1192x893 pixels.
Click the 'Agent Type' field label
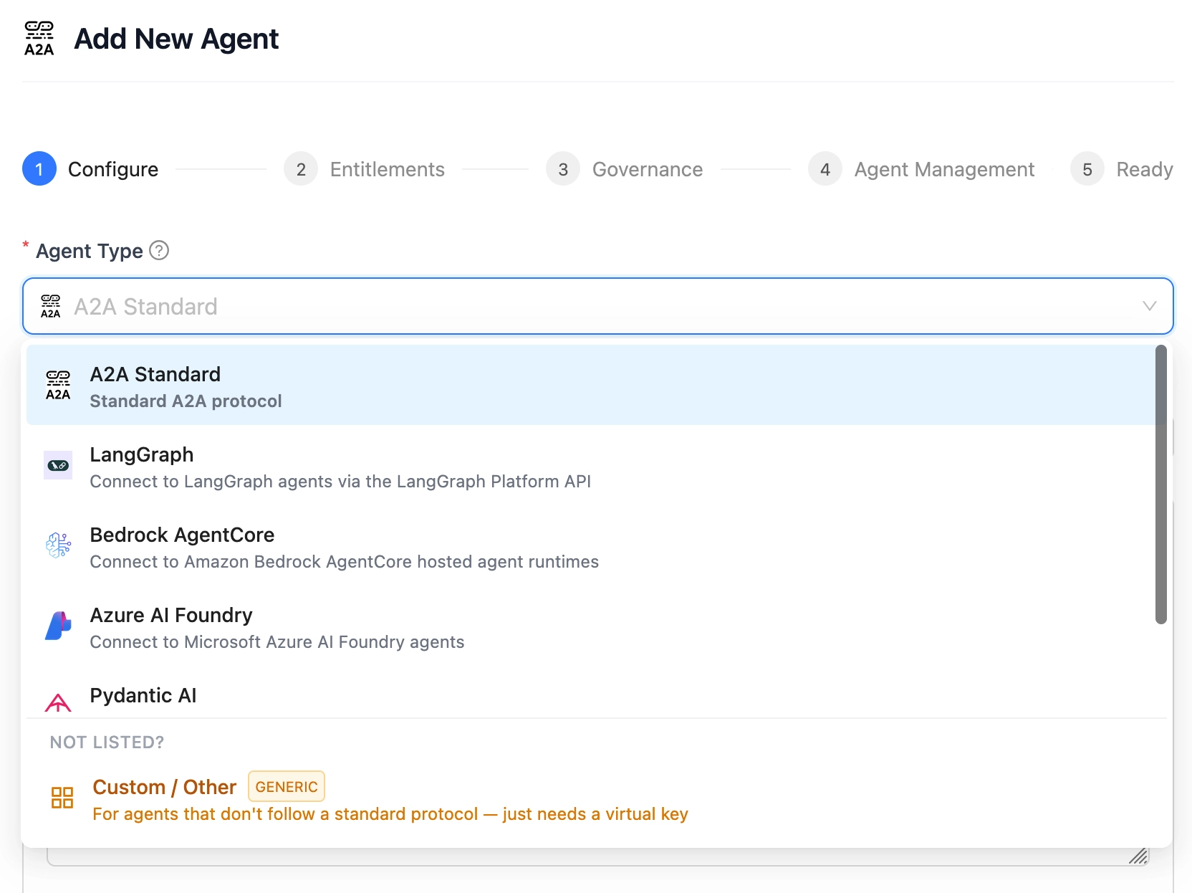pyautogui.click(x=90, y=251)
